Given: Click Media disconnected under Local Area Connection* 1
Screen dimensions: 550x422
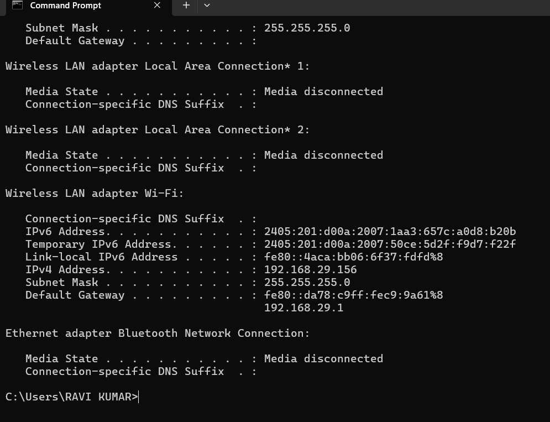Looking at the screenshot, I should pyautogui.click(x=323, y=91).
